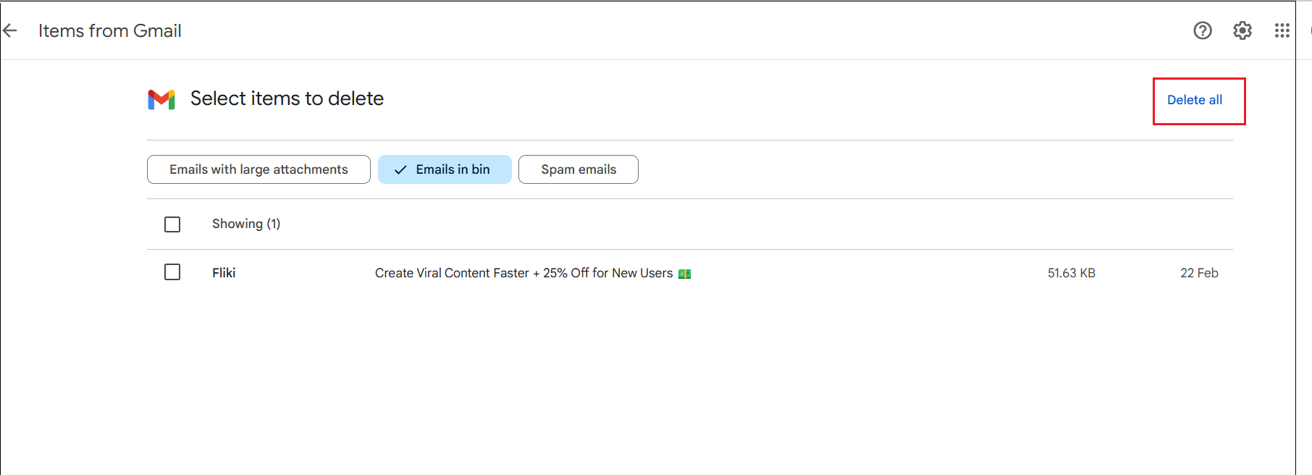Tick the select-all checkbox beside Showing
1312x475 pixels.
172,224
